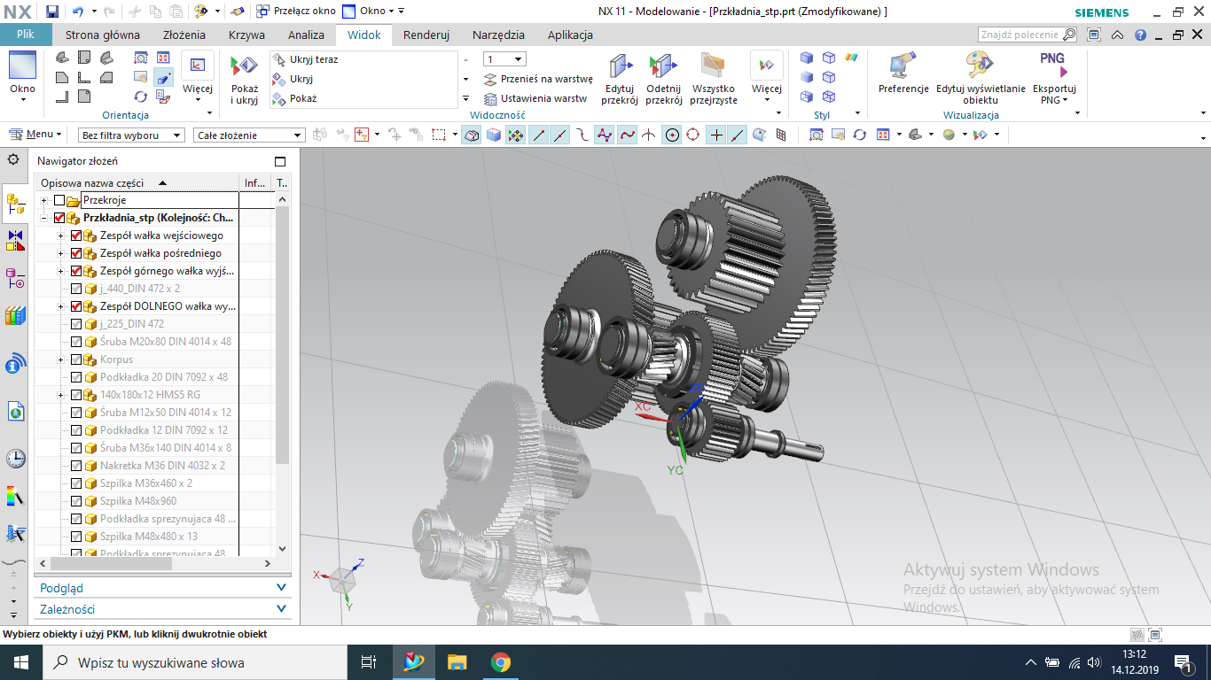Click the save disk icon in title bar
Screen dimensions: 1211x680
pos(51,12)
